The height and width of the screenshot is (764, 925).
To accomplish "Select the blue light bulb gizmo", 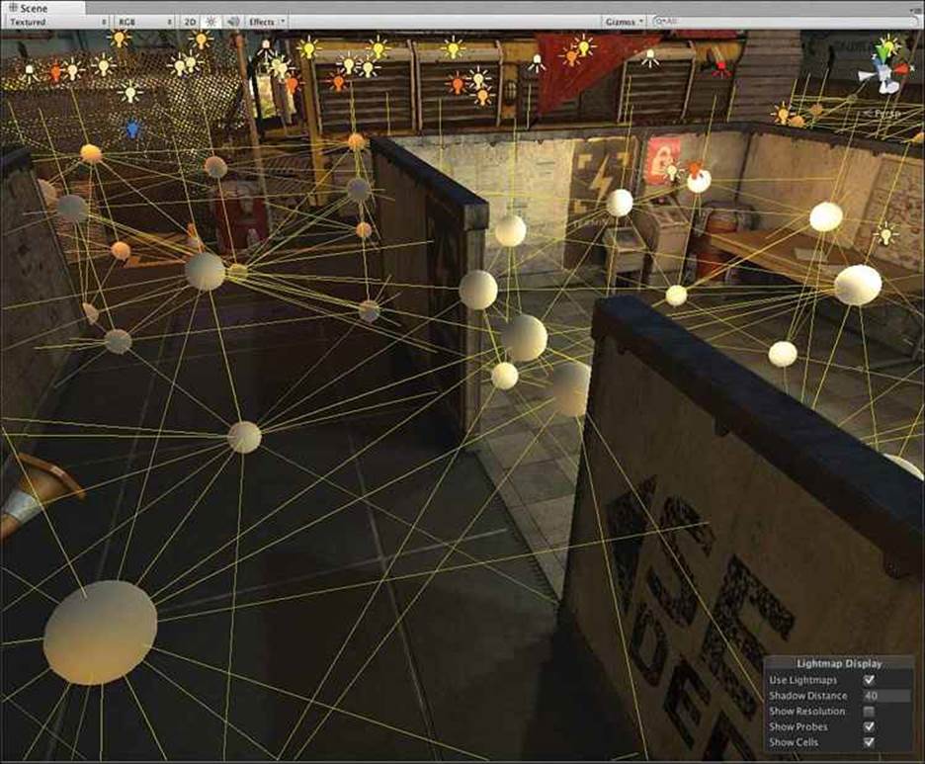I will pyautogui.click(x=132, y=128).
